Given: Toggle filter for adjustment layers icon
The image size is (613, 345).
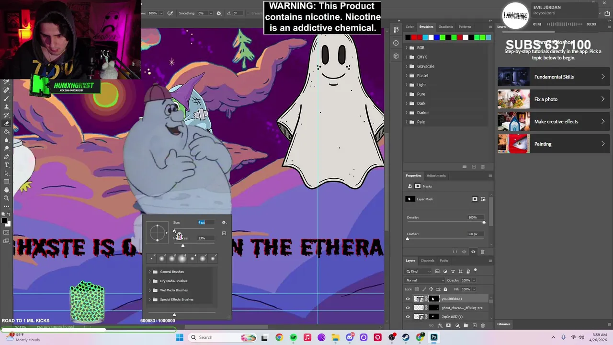Looking at the screenshot, I should (445, 271).
